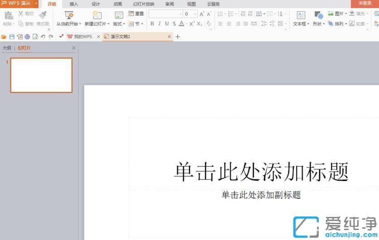Toggle underline formatting button
379x240 pixels.
tap(166, 24)
